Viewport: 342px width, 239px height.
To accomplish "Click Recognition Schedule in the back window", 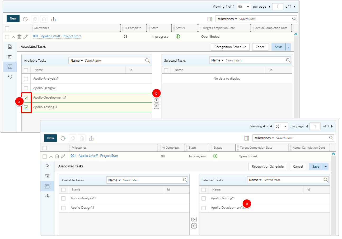I will (x=230, y=47).
